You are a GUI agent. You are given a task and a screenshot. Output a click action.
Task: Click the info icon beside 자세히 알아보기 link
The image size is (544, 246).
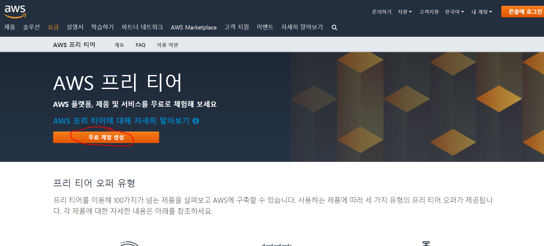tap(196, 121)
